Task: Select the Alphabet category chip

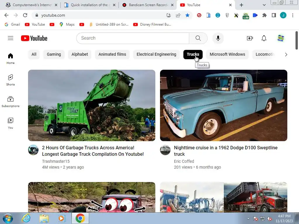Action: [80, 54]
